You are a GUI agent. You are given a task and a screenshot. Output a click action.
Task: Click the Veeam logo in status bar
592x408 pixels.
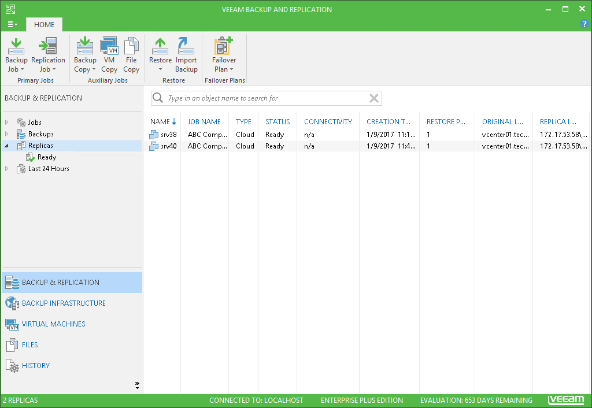tap(566, 400)
